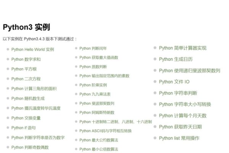Click the Python 判断奇数偶数 link
229x153 pixels.
pos(30,147)
